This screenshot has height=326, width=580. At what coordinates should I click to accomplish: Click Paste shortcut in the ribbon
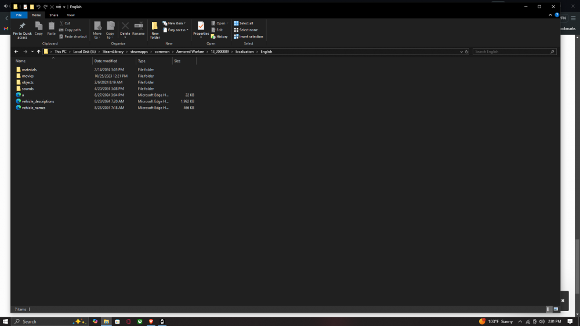pyautogui.click(x=73, y=36)
